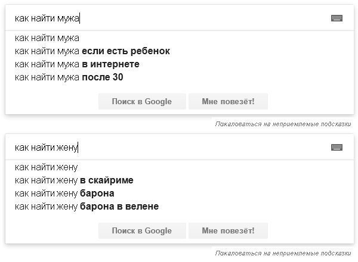Select the first suggestion "как найти мужа"
Image resolution: width=358 pixels, height=262 pixels.
coord(47,38)
